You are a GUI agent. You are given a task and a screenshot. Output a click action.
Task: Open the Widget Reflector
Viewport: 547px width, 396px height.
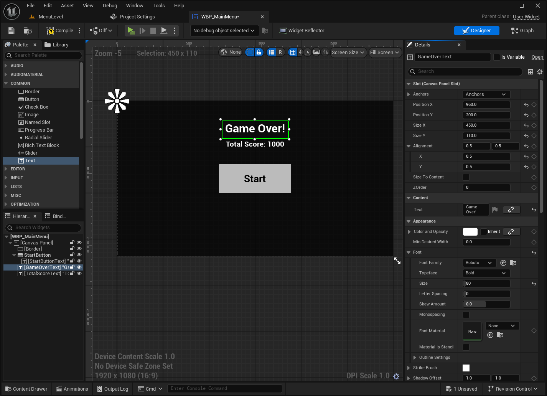click(302, 31)
